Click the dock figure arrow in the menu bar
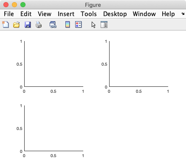Viewport: 186px width, 166px height. [183, 14]
